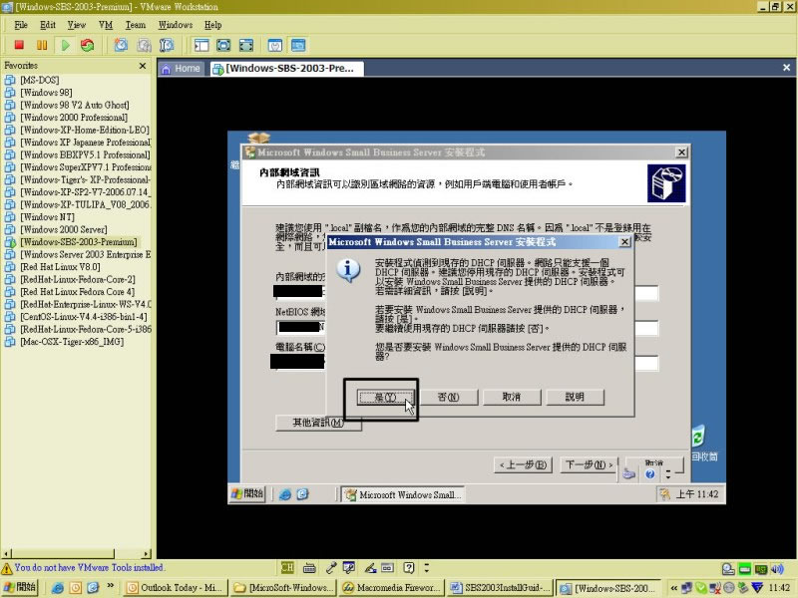The width and height of the screenshot is (798, 598).
Task: Click the keyboard icon on the language bar
Action: 309,567
